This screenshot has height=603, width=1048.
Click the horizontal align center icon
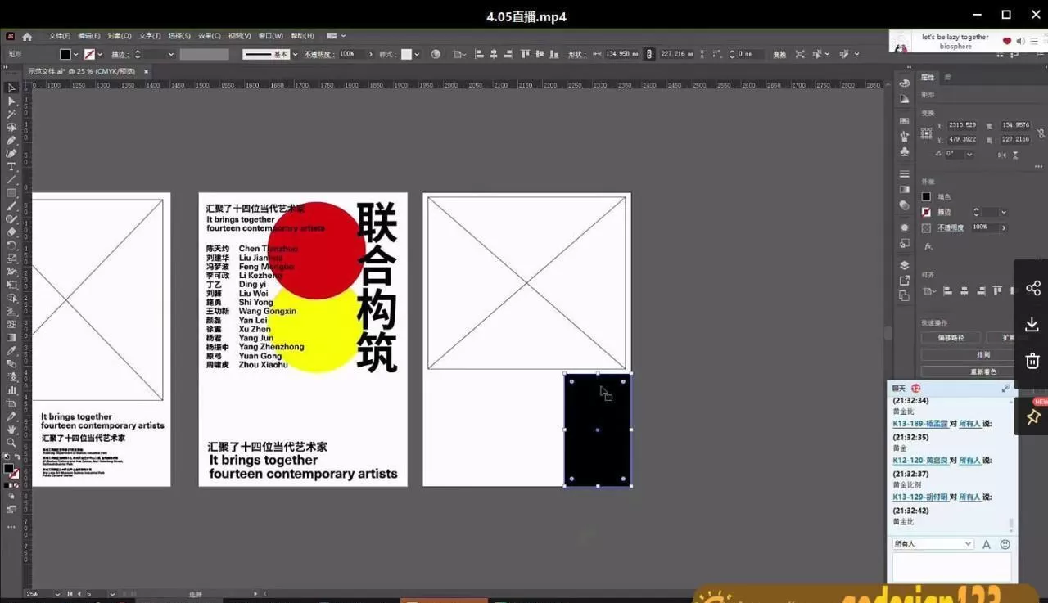(493, 52)
